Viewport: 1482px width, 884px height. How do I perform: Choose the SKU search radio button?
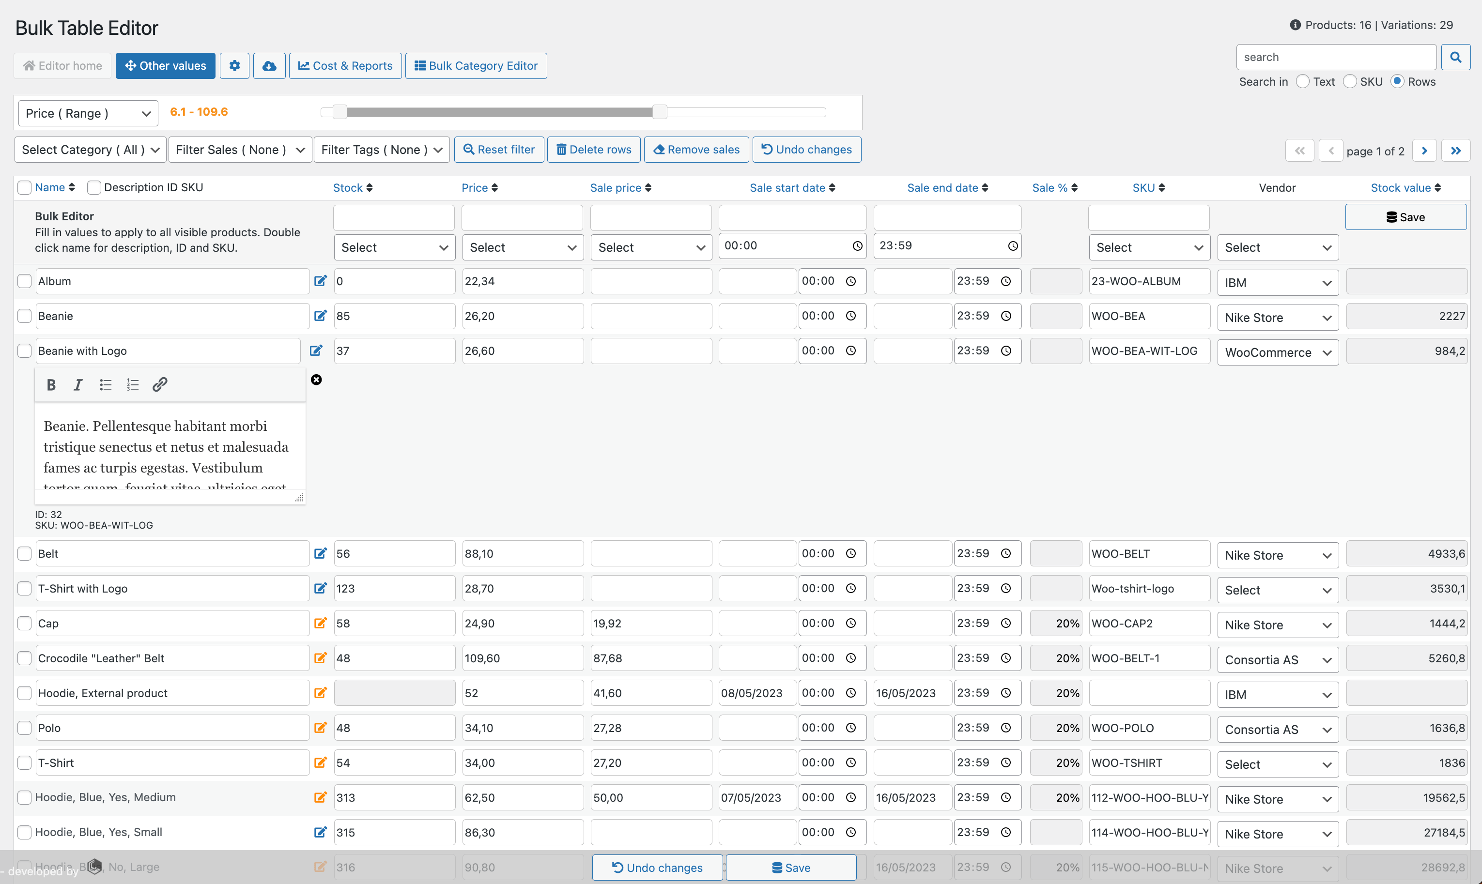(x=1350, y=81)
